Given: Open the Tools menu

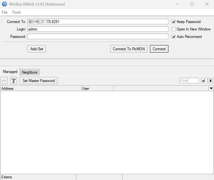Looking at the screenshot, I should coord(16,12).
